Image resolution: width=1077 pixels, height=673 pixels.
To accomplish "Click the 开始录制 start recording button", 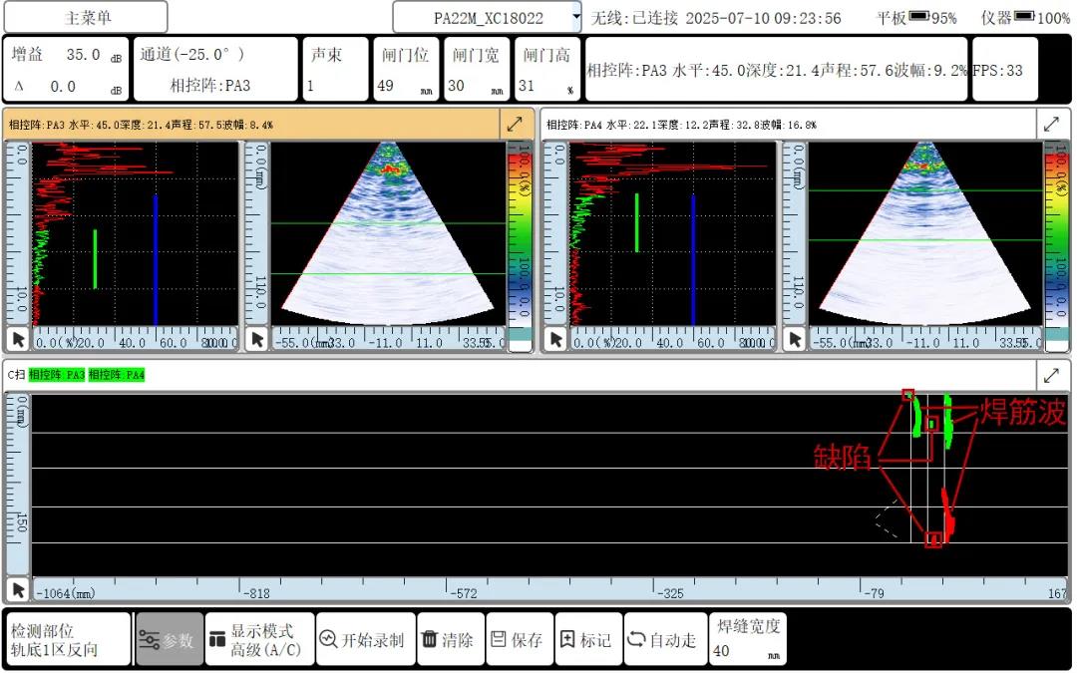I will (364, 640).
